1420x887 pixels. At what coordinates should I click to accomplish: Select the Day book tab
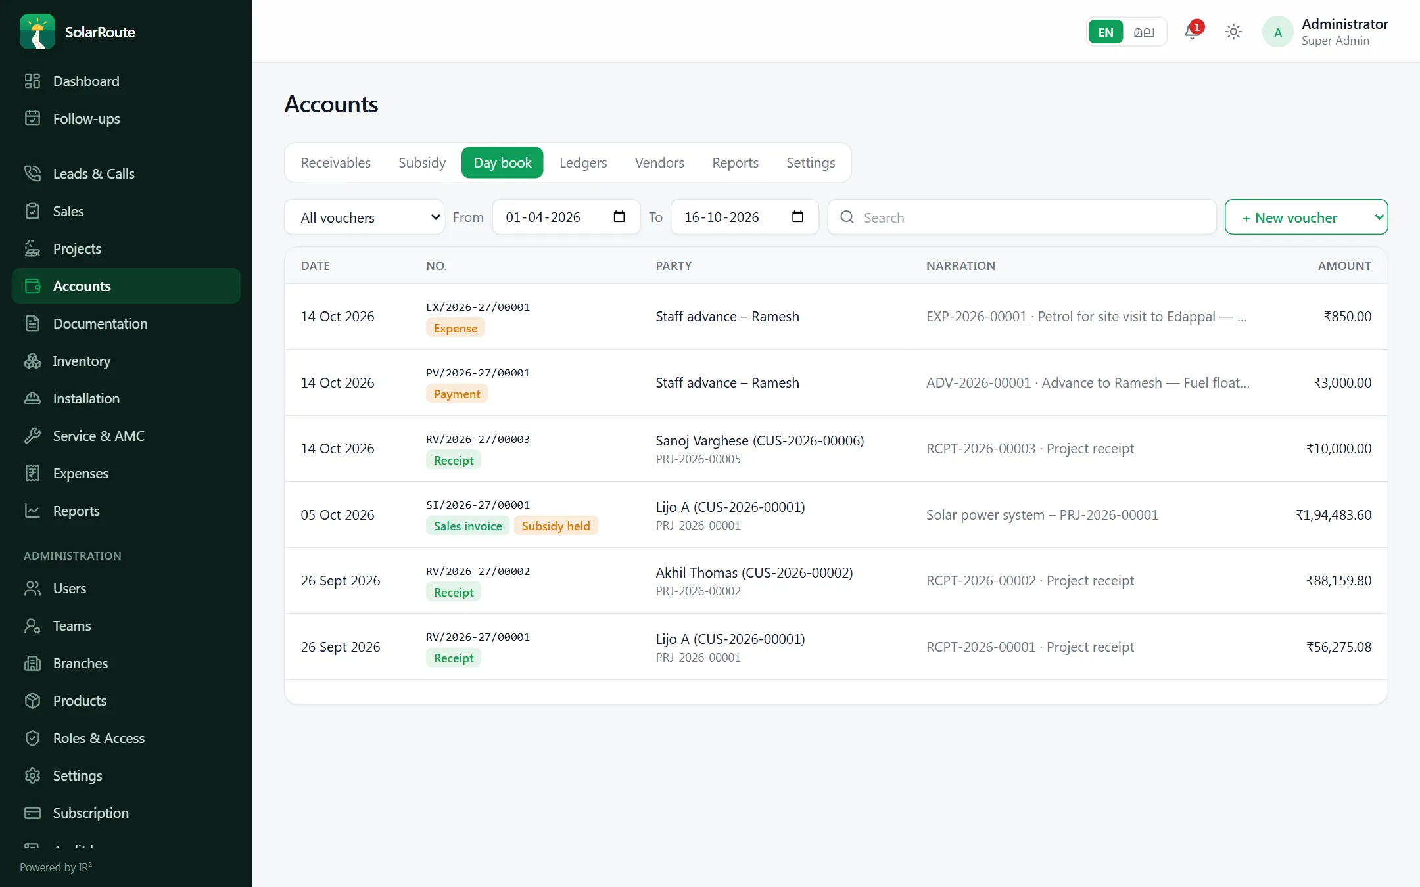click(502, 162)
